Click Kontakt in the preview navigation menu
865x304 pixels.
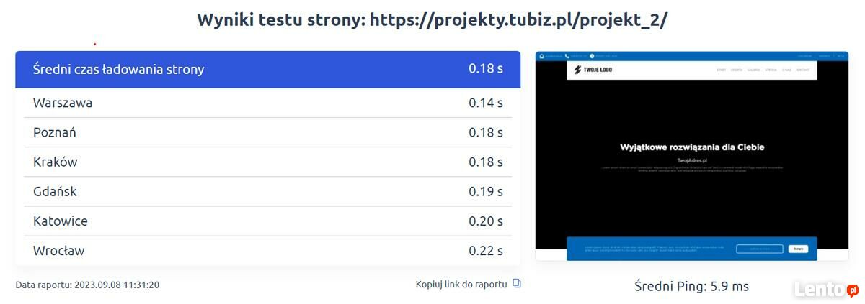click(x=804, y=70)
